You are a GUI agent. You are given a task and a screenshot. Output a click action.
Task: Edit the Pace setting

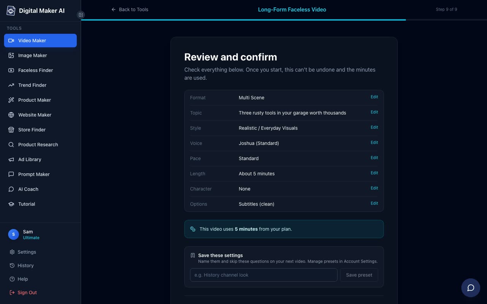(374, 158)
